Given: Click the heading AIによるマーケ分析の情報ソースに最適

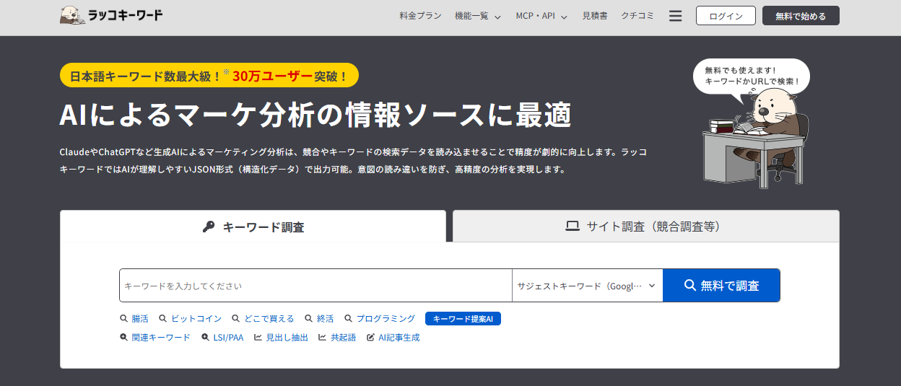Looking at the screenshot, I should (315, 115).
